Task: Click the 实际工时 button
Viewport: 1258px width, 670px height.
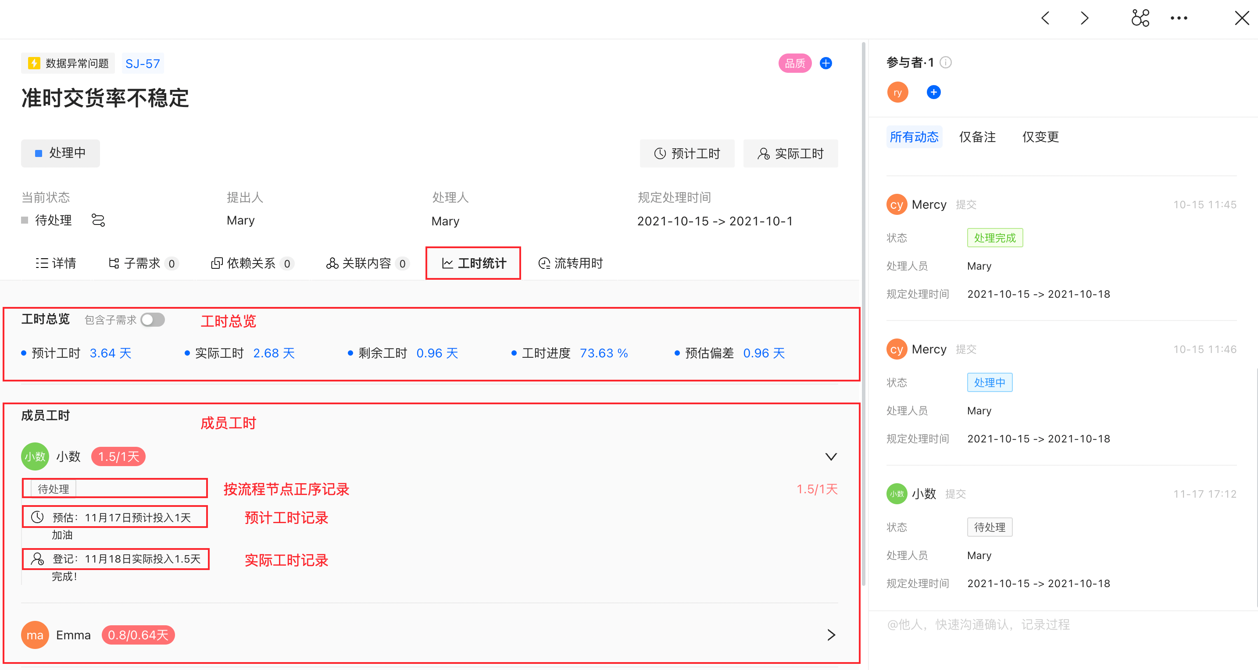Action: [790, 154]
